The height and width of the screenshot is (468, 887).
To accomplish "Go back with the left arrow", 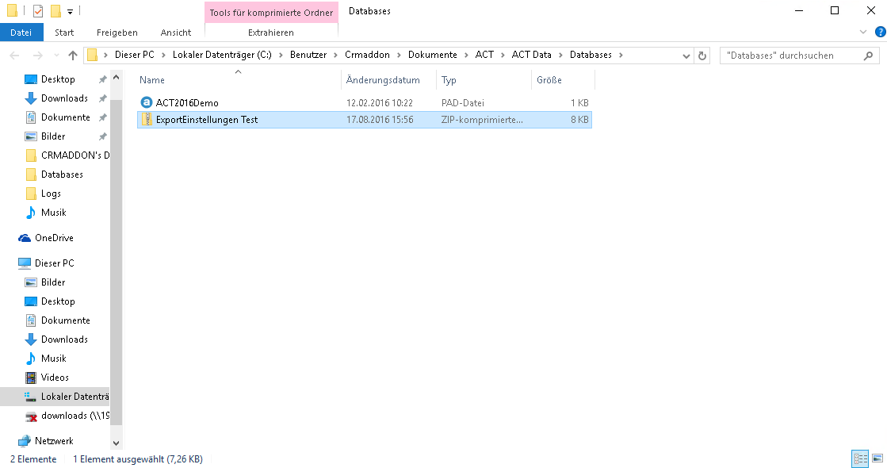I will (x=15, y=56).
